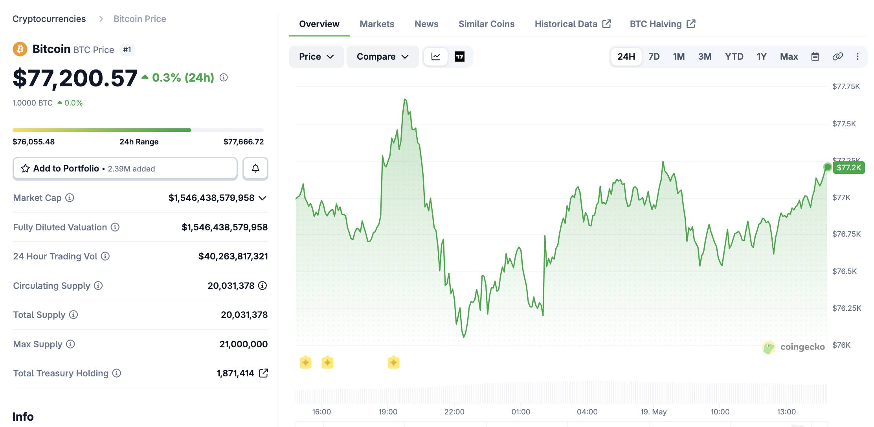This screenshot has width=874, height=427.
Task: Select the 24H time range
Action: (626, 57)
